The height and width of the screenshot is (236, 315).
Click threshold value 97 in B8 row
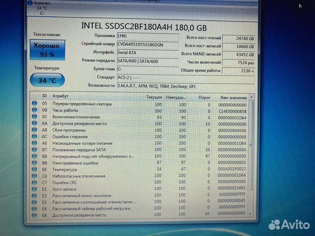pos(207,156)
